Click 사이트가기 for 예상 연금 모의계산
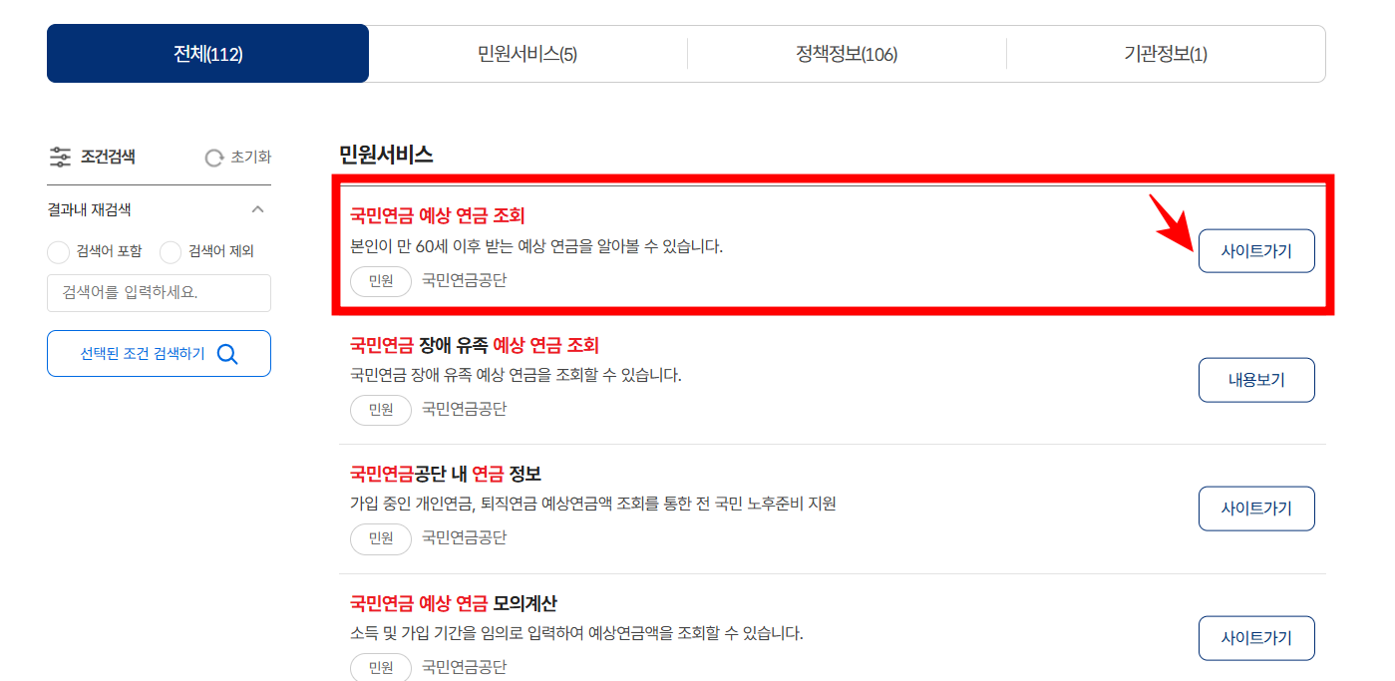 pyautogui.click(x=1256, y=638)
